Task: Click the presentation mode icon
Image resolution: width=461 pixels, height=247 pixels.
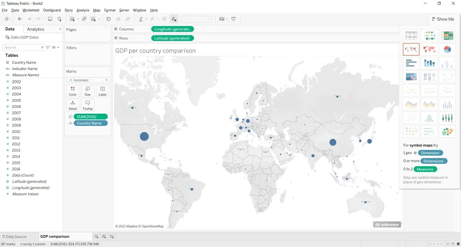Action: click(234, 19)
